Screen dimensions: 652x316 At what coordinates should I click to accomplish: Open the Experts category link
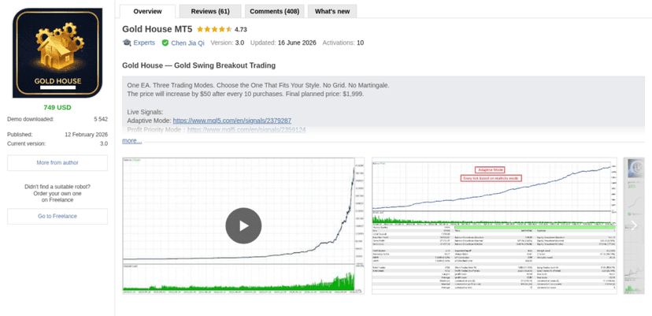click(x=144, y=43)
